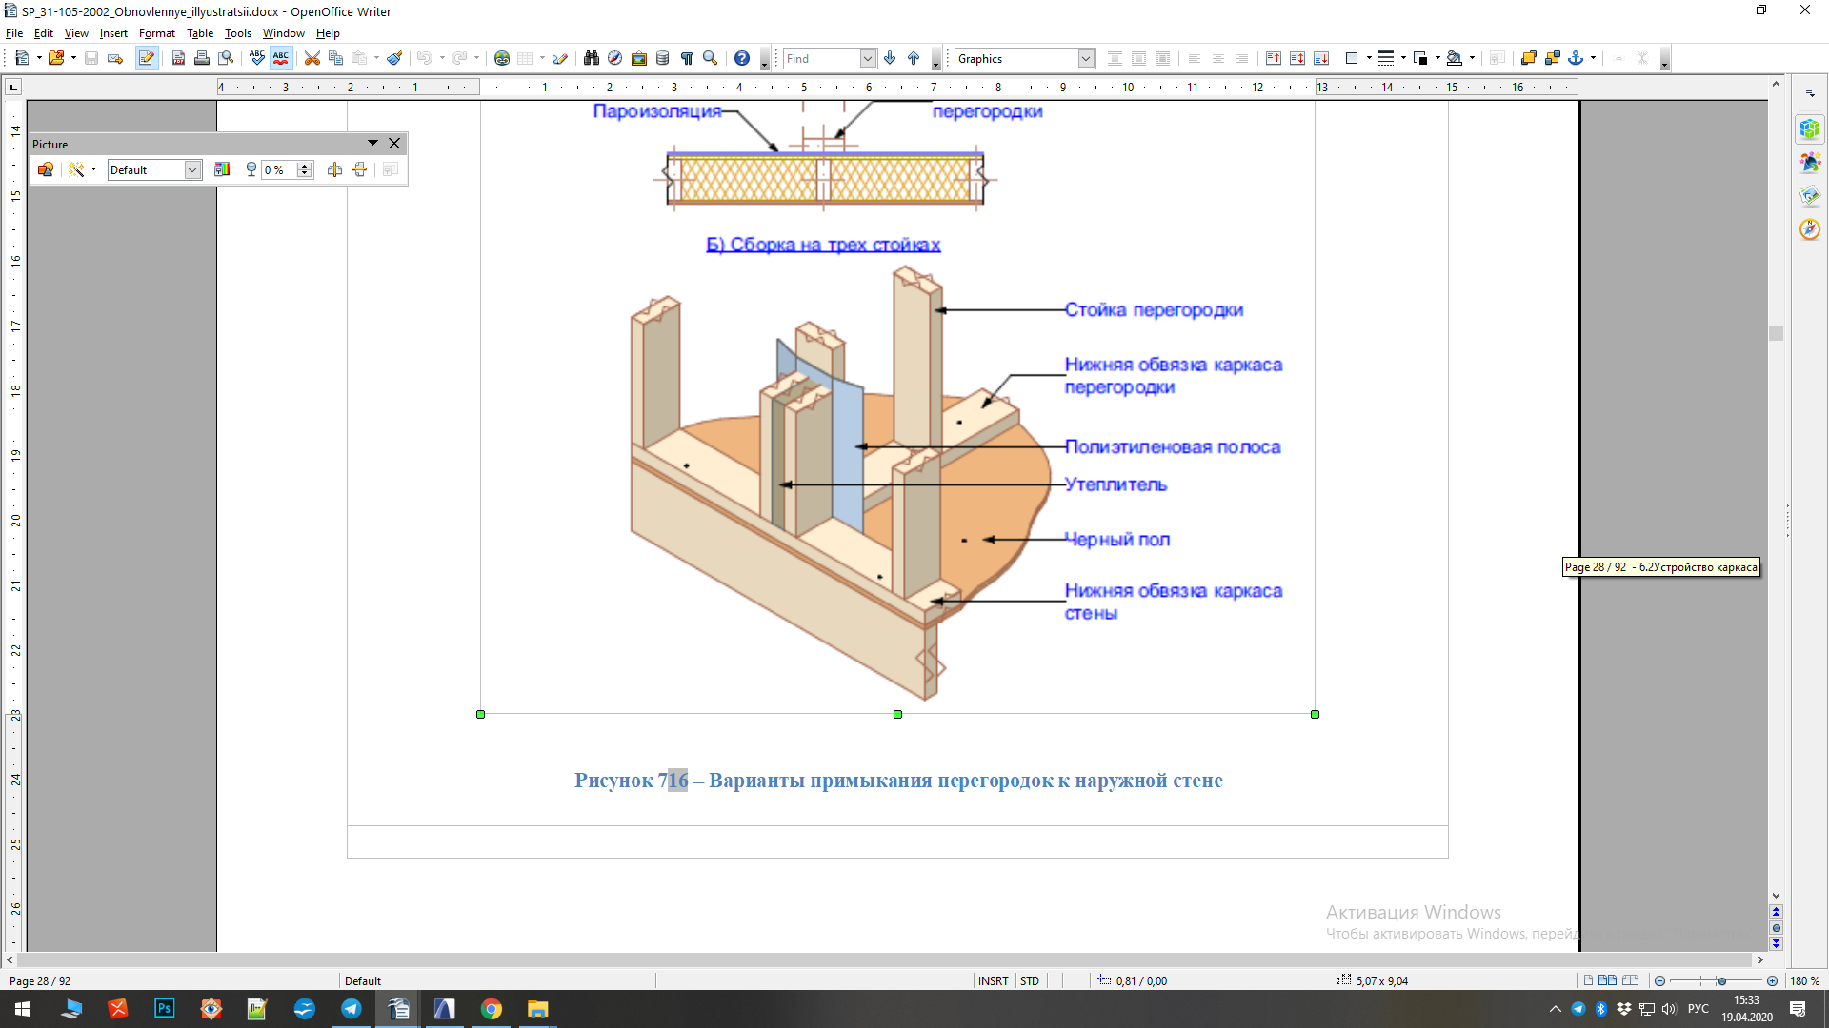Toggle INSRT insert mode in status bar
Image resolution: width=1829 pixels, height=1028 pixels.
click(x=993, y=980)
